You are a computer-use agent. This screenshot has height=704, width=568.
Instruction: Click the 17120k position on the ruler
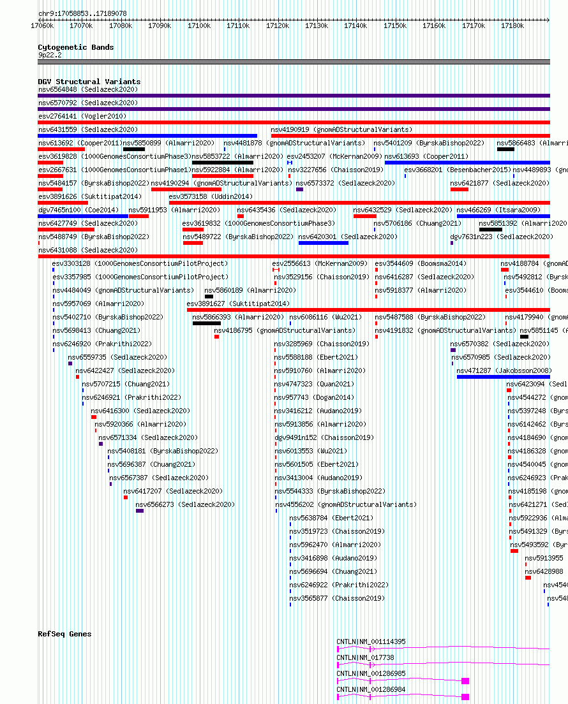pyautogui.click(x=277, y=26)
